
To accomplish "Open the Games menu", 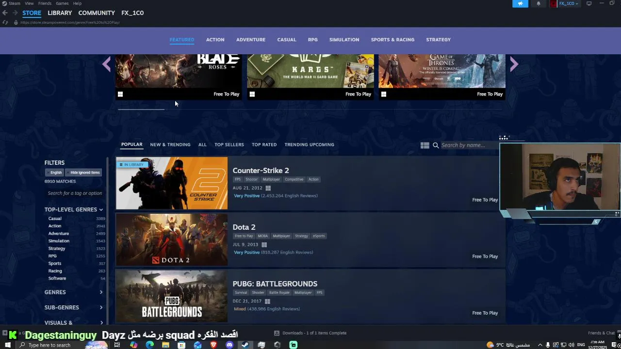I will [x=62, y=3].
